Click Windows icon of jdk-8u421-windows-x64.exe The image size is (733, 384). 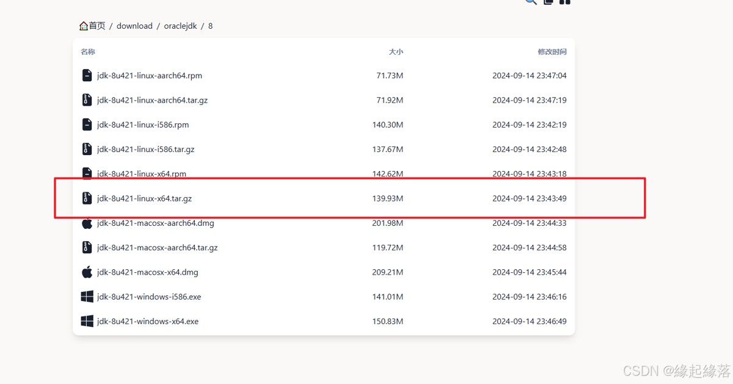[87, 321]
